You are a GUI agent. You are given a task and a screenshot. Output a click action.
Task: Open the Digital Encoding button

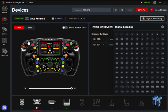pyautogui.click(x=152, y=19)
